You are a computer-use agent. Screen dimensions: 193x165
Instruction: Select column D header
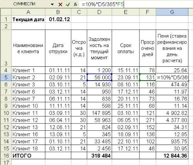(99, 12)
